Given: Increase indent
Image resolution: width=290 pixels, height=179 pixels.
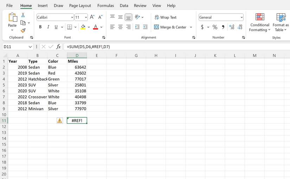Looking at the screenshot, I should pyautogui.click(x=146, y=27).
